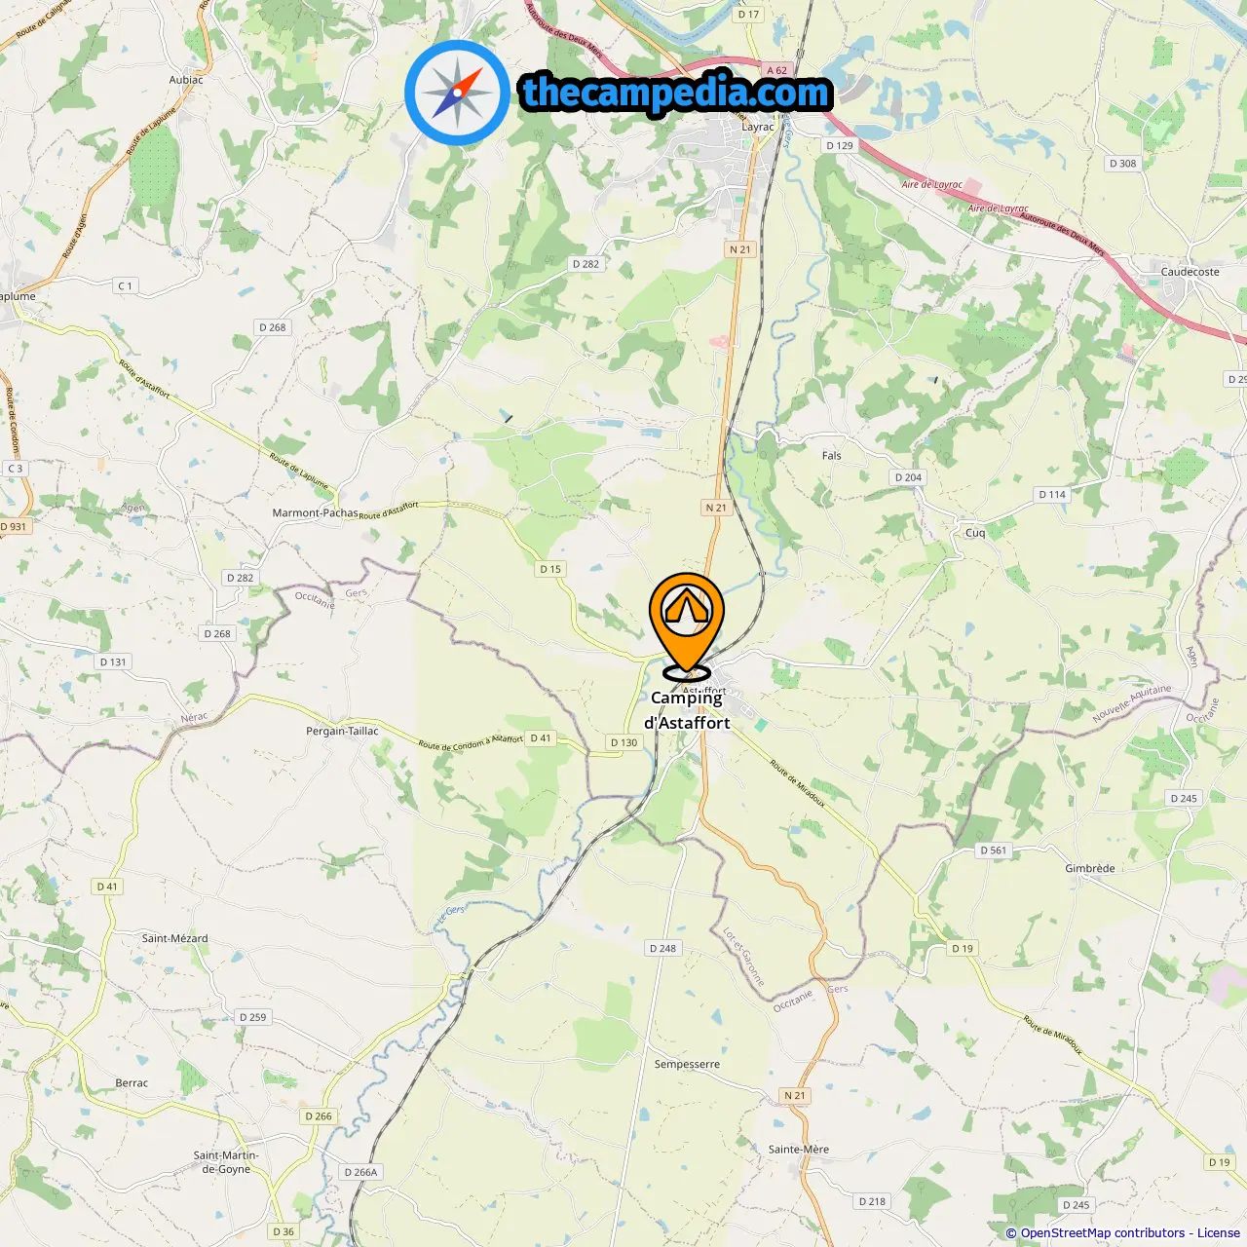Click the D 204 road shield near Fals
This screenshot has height=1247, width=1247.
click(x=908, y=477)
